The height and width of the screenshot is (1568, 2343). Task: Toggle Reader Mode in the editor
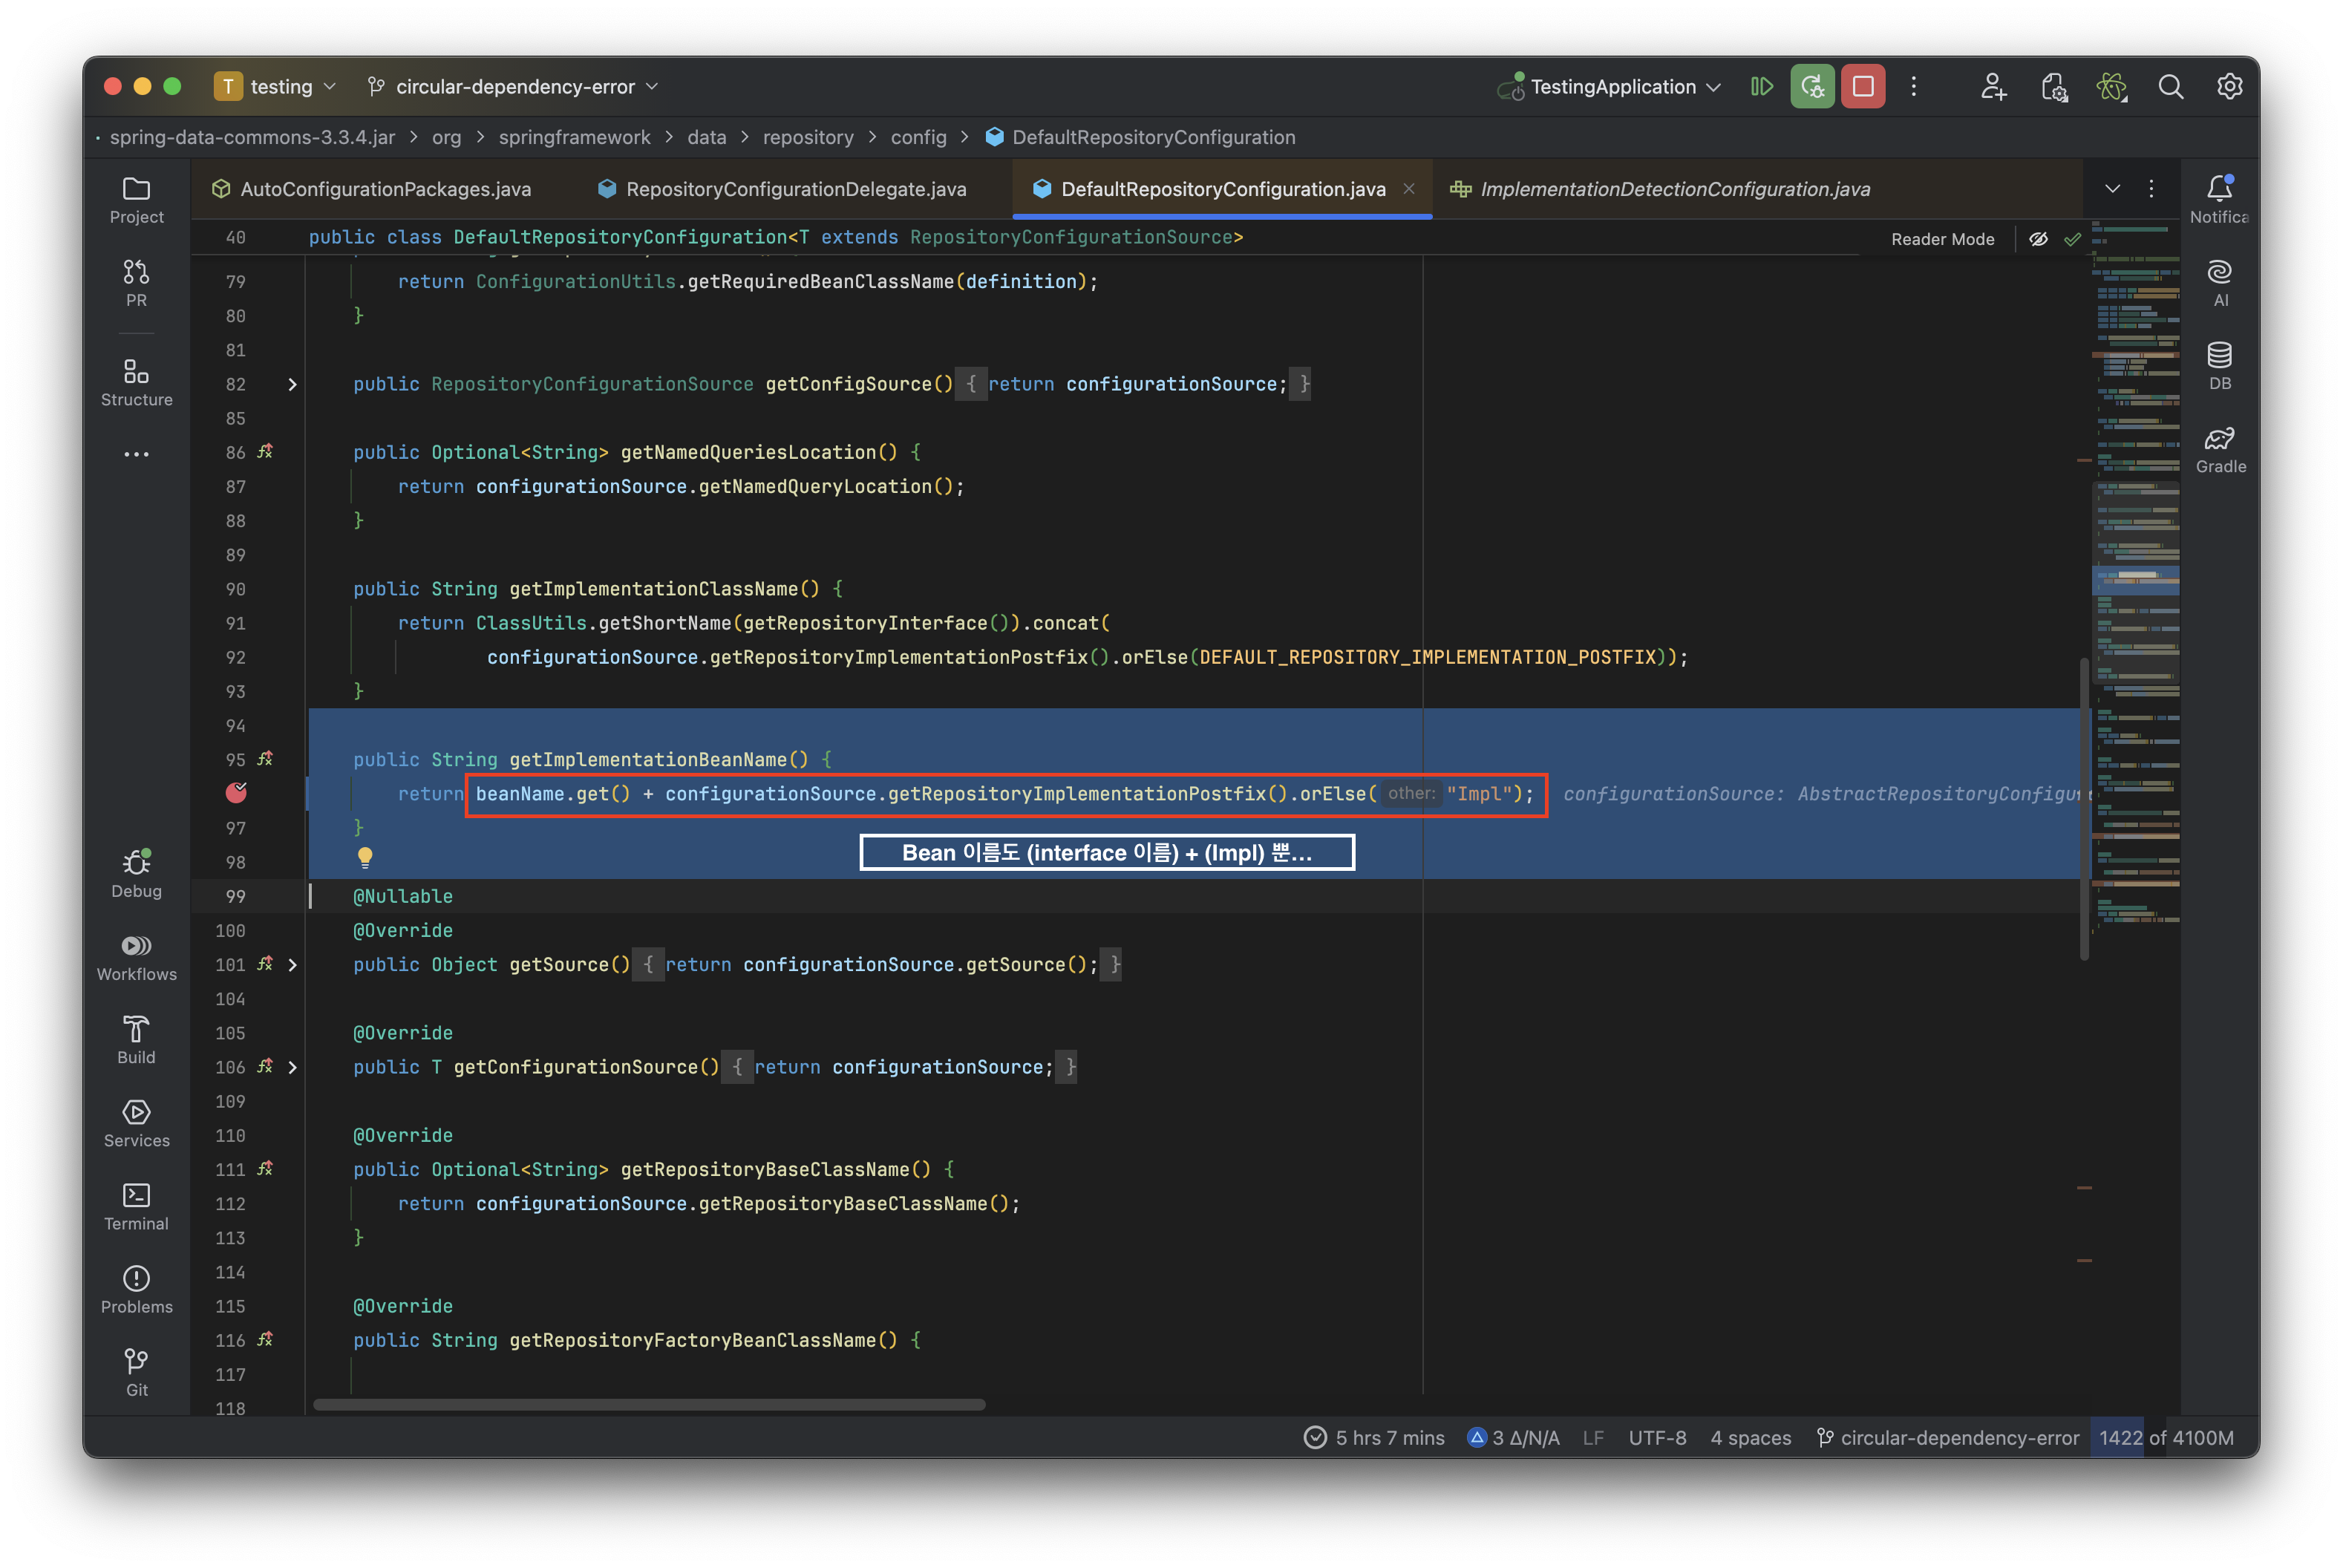1942,239
